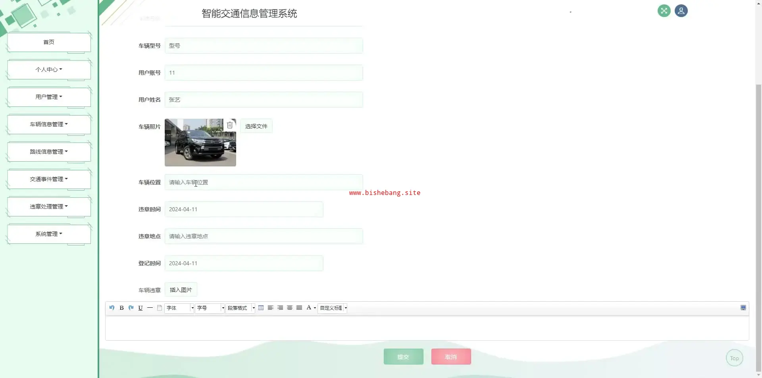Image resolution: width=762 pixels, height=378 pixels.
Task: Expand the 车辆信息管理 sidebar menu
Action: [x=49, y=124]
